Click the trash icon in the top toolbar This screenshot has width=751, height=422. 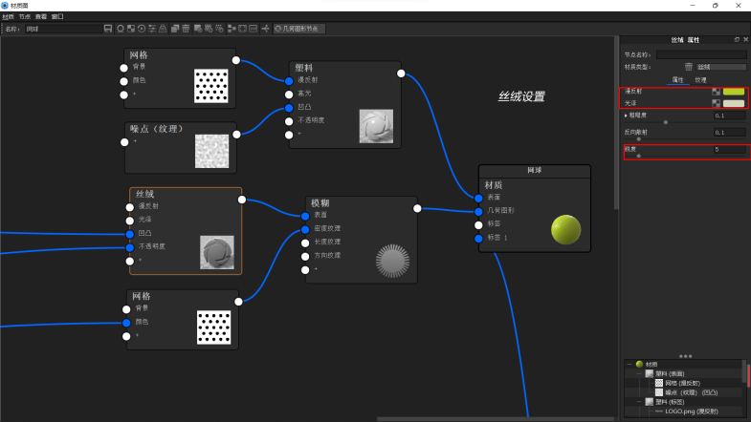(x=186, y=29)
